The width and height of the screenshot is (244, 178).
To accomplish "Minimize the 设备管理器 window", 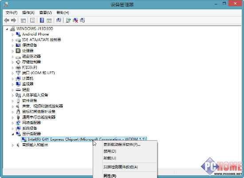I will point(216,4).
